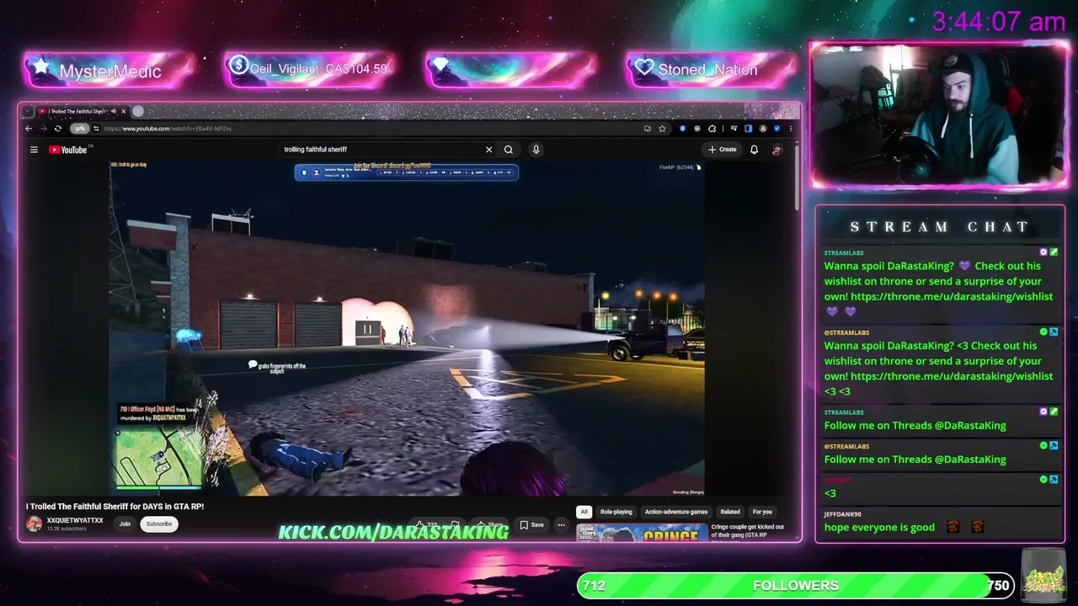Viewport: 1078px width, 606px height.
Task: Click the Oeil_Vigilant donation banner
Action: [310, 69]
